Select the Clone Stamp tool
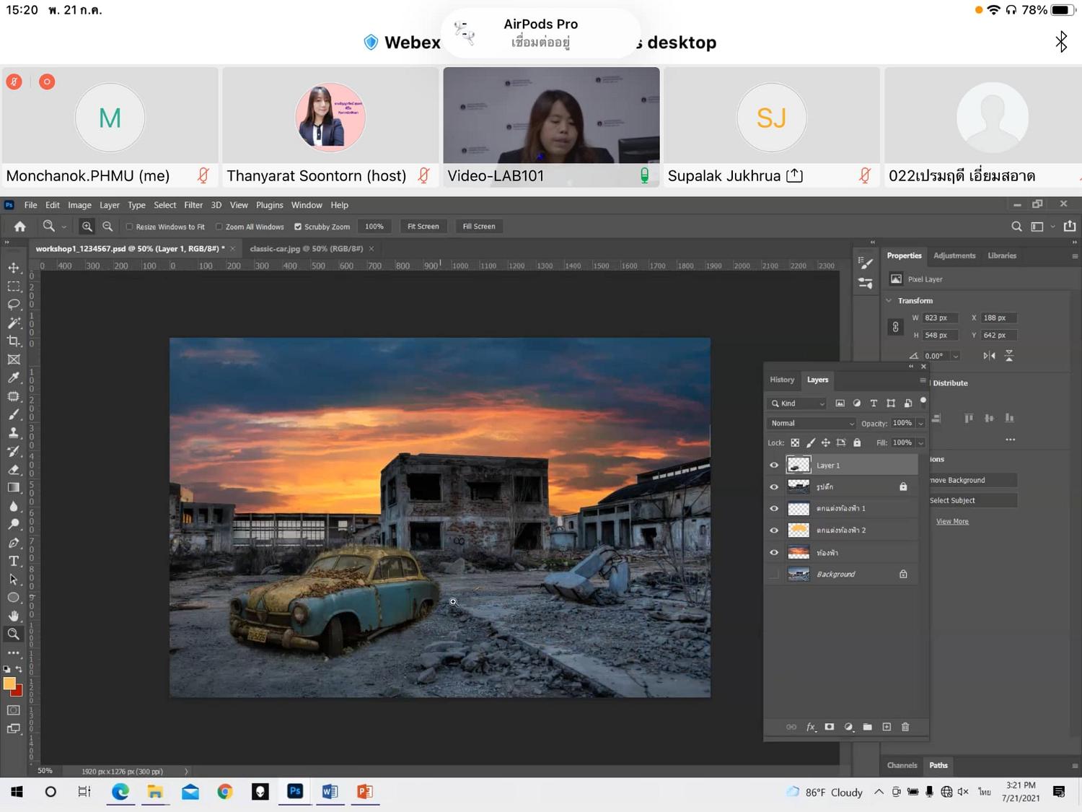Image resolution: width=1082 pixels, height=812 pixels. pyautogui.click(x=14, y=432)
